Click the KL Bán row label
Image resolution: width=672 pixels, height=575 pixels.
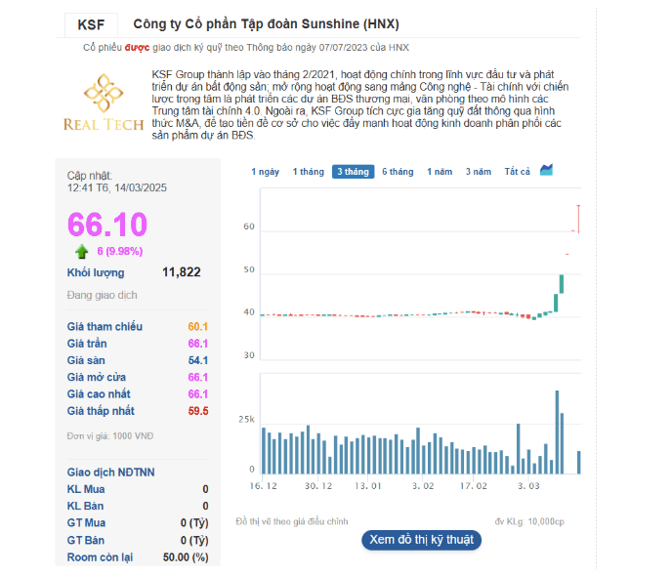point(85,506)
